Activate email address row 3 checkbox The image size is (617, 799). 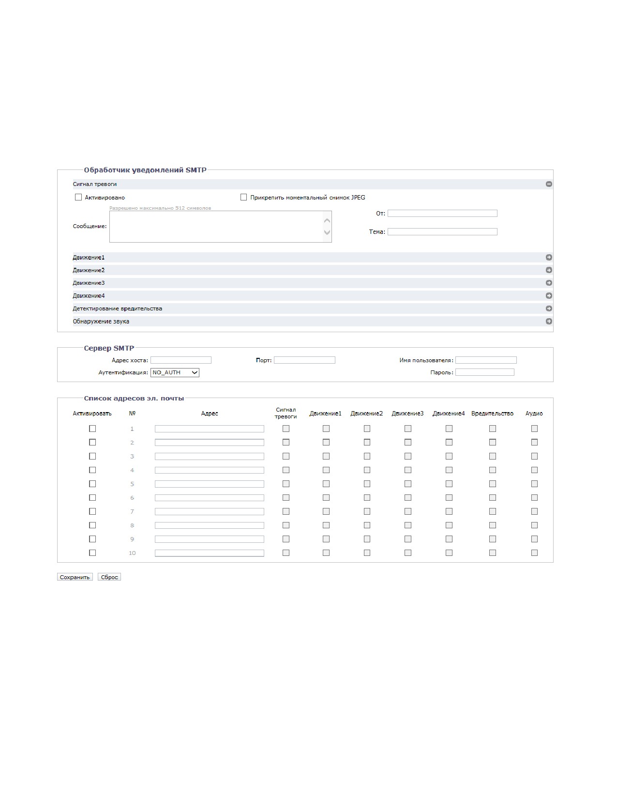[x=92, y=456]
